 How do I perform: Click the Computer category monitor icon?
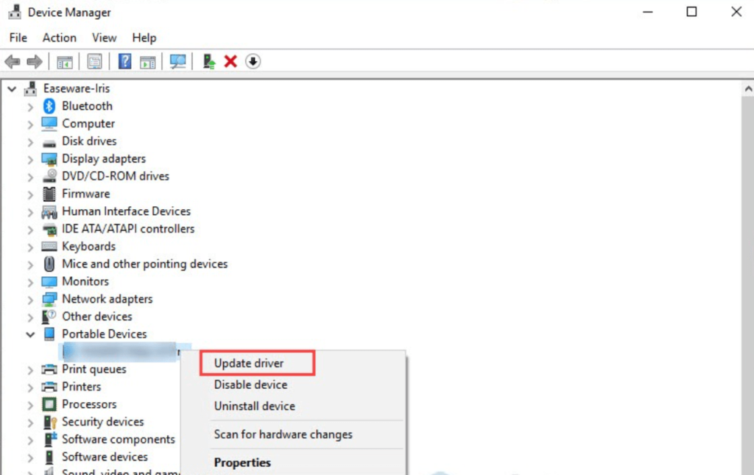(49, 124)
